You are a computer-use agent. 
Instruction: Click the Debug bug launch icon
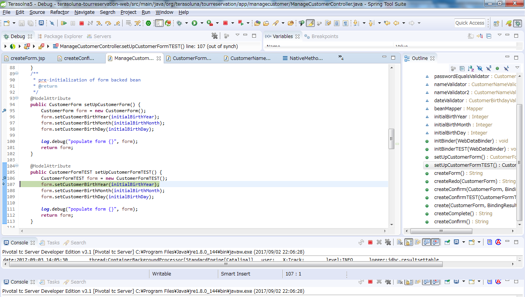[x=179, y=23]
